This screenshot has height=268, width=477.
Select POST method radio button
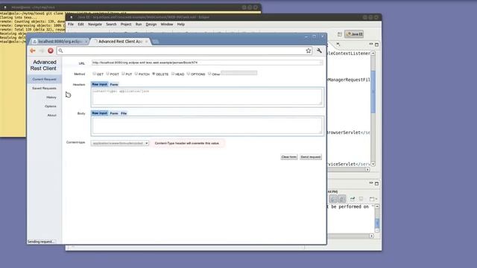coord(107,74)
